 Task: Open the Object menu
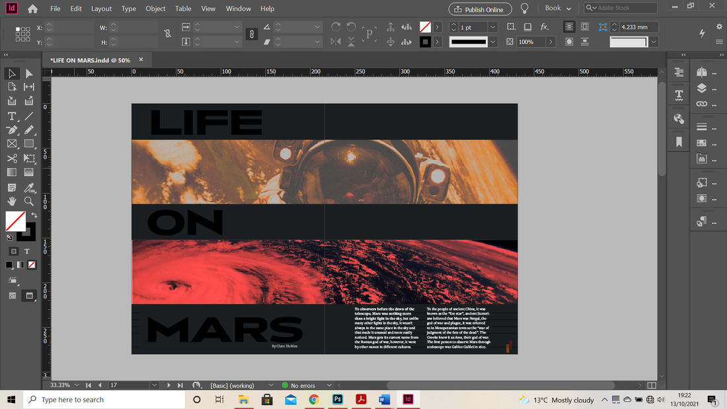155,9
